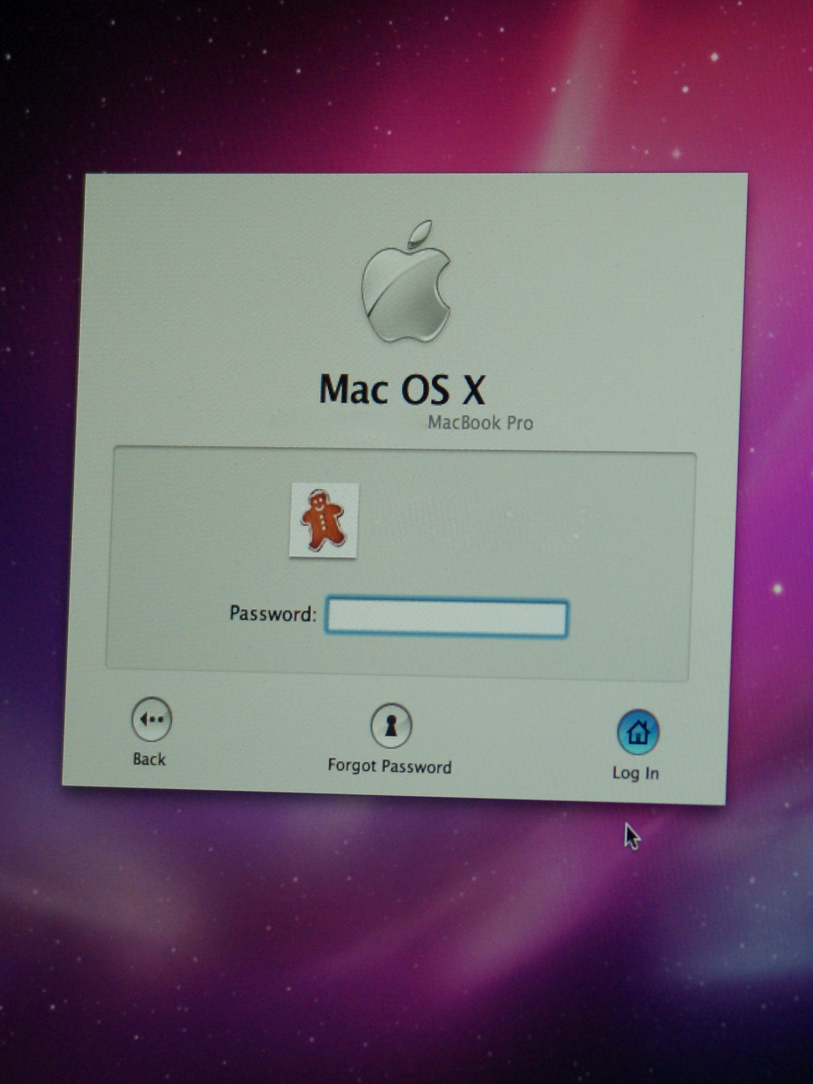This screenshot has height=1084, width=813.
Task: Click the "Back" text label
Action: pos(149,759)
